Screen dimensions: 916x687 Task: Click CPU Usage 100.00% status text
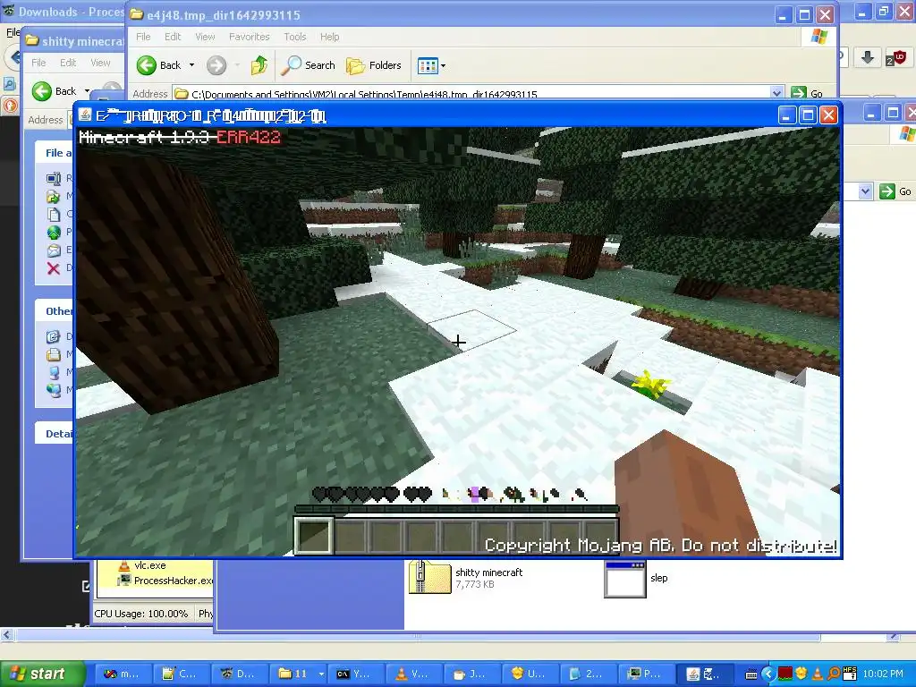pyautogui.click(x=140, y=614)
